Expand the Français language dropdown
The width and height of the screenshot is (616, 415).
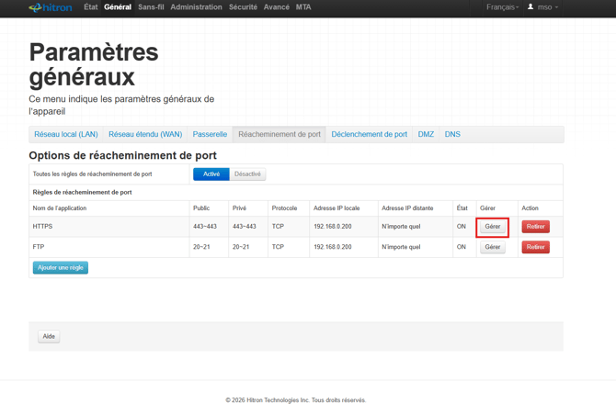click(x=502, y=7)
